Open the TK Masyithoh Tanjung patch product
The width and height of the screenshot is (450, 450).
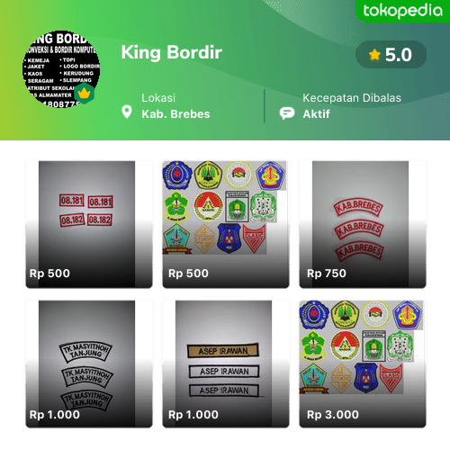[x=89, y=364]
